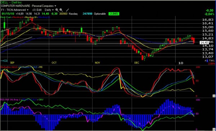Click the RSI legend label in bottom pane
The image size is (216, 131).
[x=10, y=100]
